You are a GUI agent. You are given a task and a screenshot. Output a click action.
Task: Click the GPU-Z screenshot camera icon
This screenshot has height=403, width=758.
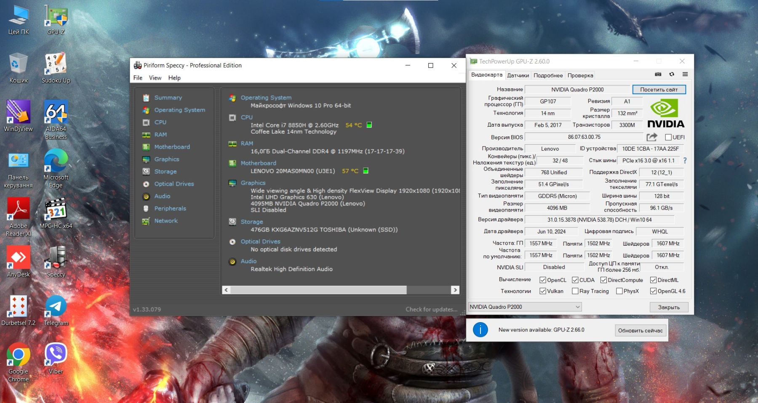coord(658,74)
